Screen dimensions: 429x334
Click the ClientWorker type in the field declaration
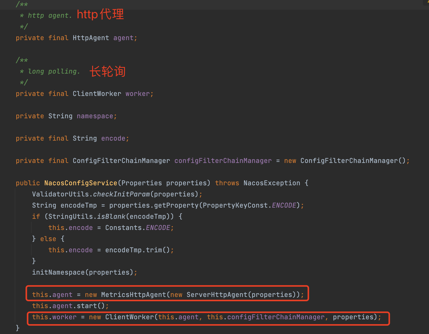coord(97,94)
